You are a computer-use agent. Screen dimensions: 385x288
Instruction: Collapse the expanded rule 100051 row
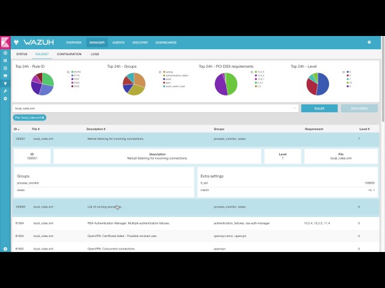[x=196, y=139]
